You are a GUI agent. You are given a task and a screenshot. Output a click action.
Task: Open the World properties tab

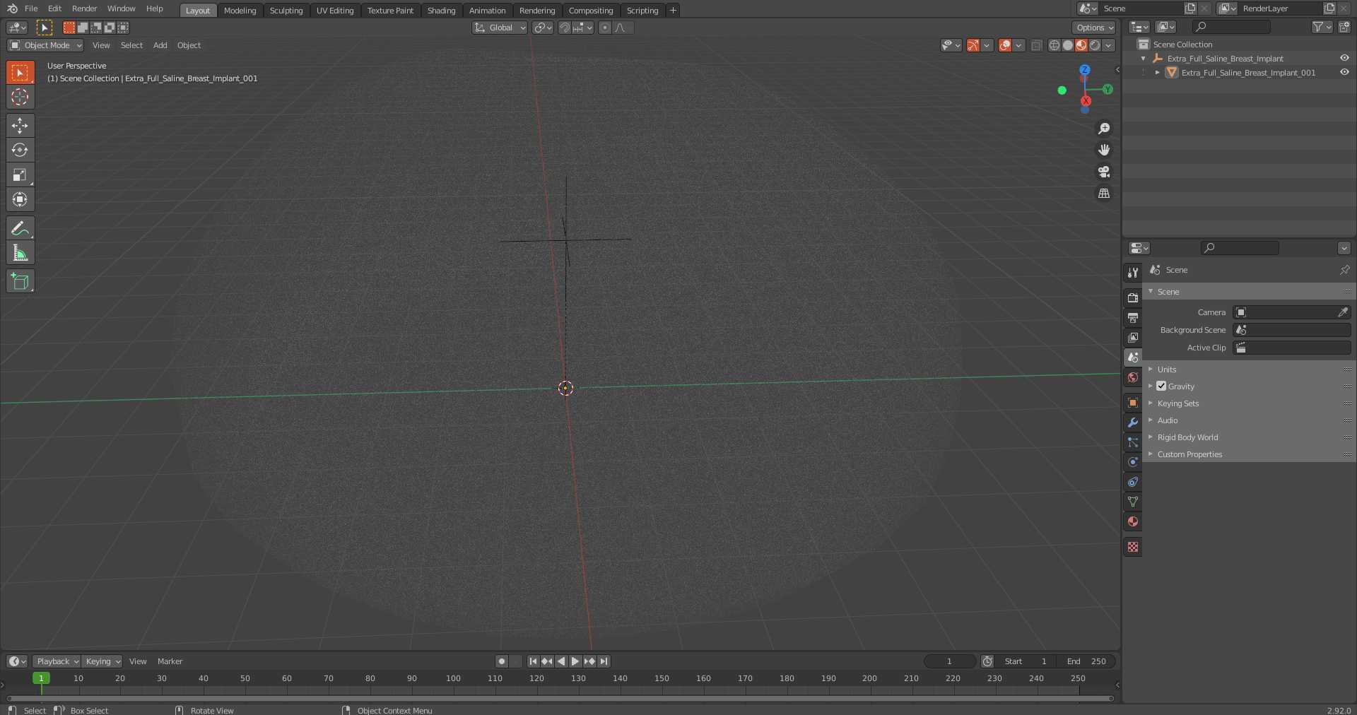[x=1133, y=377]
